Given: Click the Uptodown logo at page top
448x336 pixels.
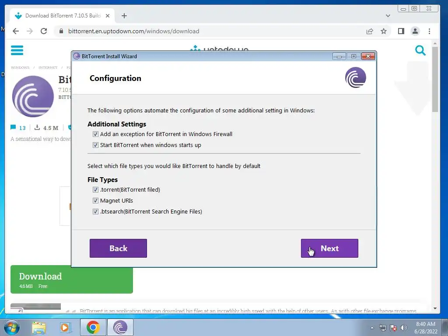Looking at the screenshot, I should pos(220,49).
